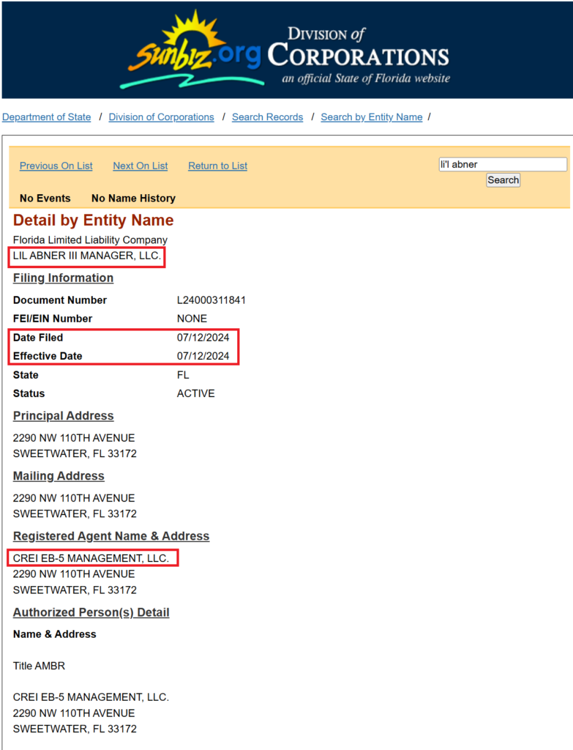Click the Principal Address heading
573x750 pixels.
63,416
